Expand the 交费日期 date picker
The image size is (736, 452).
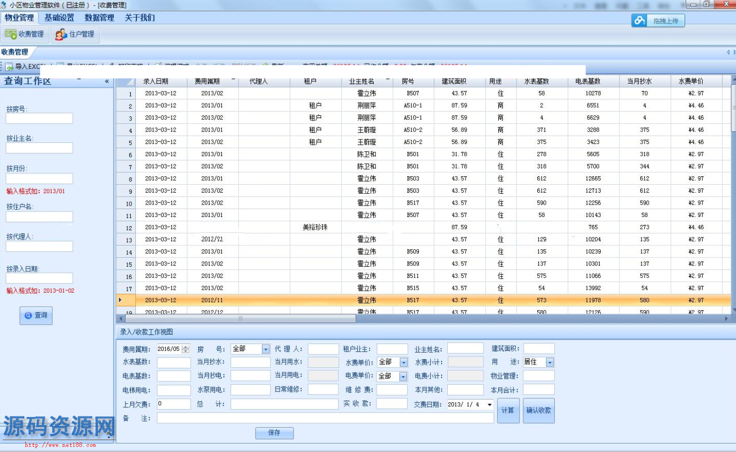489,405
